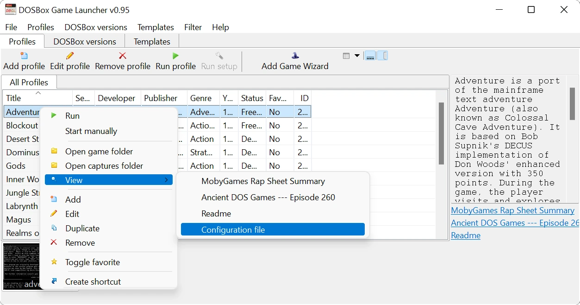Click the table view layout icon
The width and height of the screenshot is (580, 305).
click(x=346, y=56)
